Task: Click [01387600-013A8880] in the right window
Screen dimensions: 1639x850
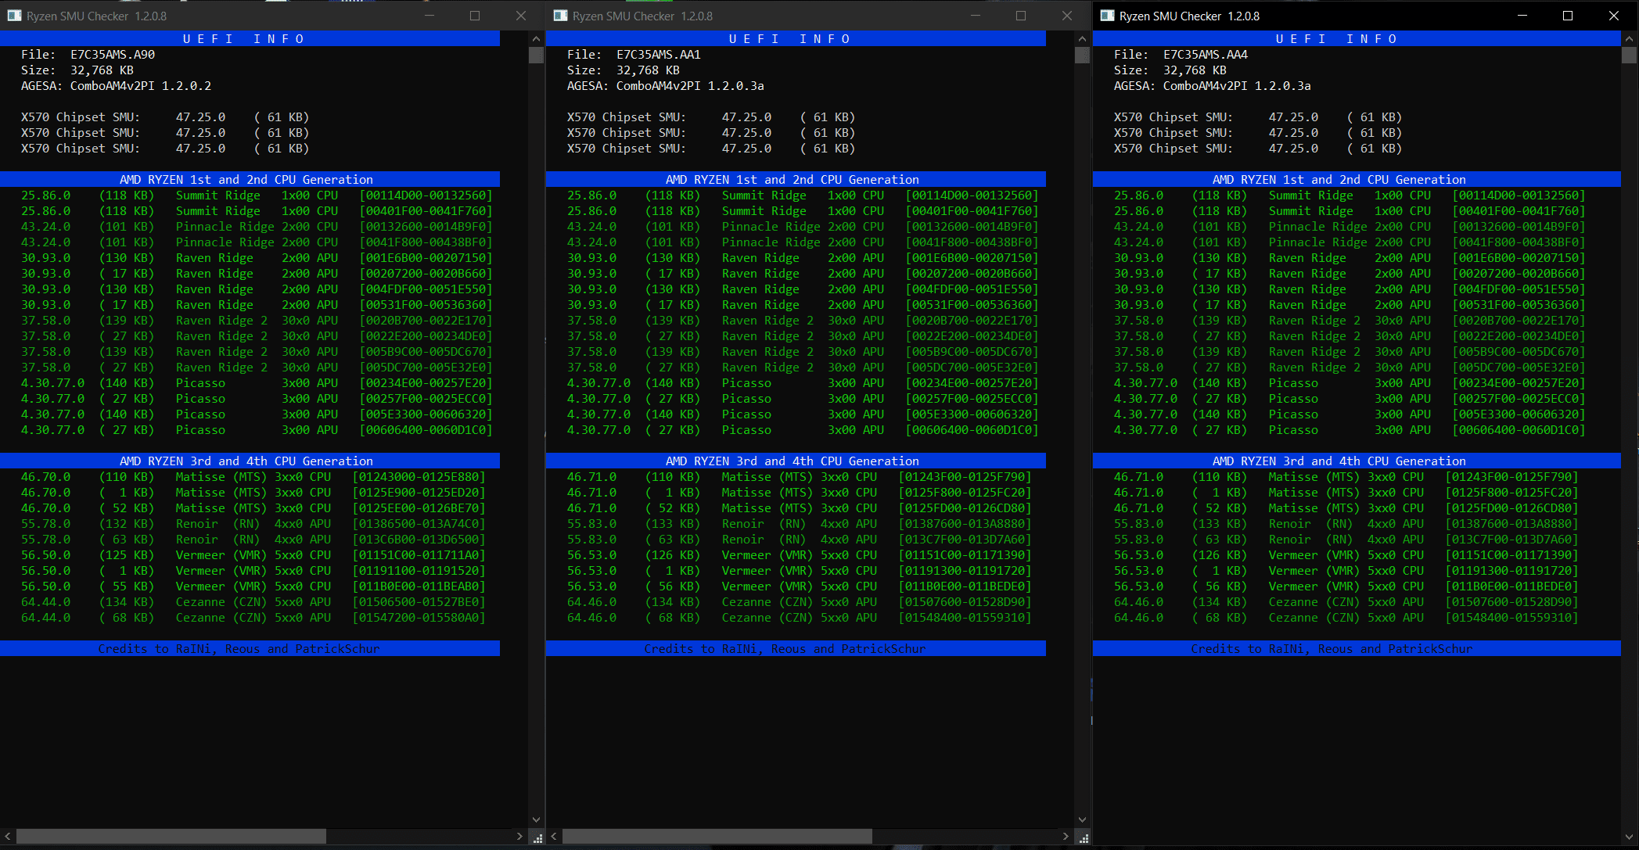Action: tap(1512, 524)
